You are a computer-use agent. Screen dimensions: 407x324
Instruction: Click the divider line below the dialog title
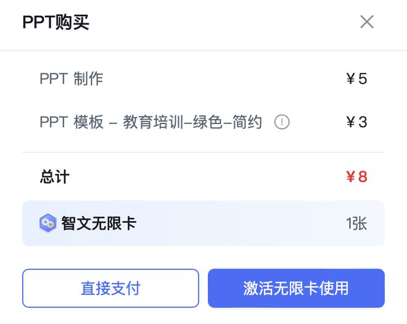(x=203, y=51)
